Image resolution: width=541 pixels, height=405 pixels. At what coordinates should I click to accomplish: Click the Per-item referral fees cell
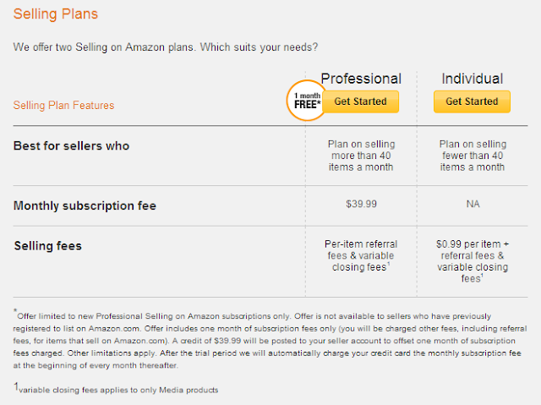(361, 255)
